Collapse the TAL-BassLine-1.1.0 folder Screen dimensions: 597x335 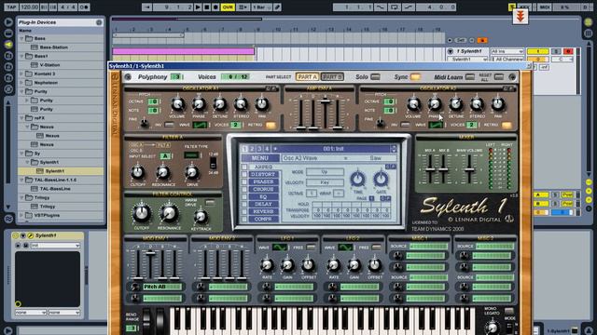(x=22, y=180)
